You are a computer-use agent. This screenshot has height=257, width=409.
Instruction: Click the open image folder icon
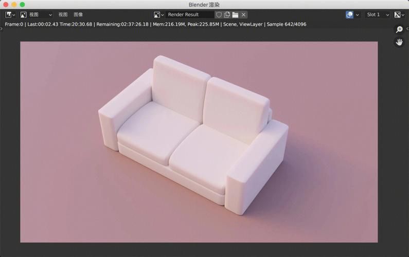pyautogui.click(x=235, y=14)
